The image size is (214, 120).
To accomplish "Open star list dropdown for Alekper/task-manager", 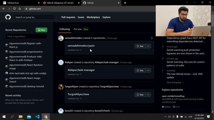I will pyautogui.click(x=148, y=70).
